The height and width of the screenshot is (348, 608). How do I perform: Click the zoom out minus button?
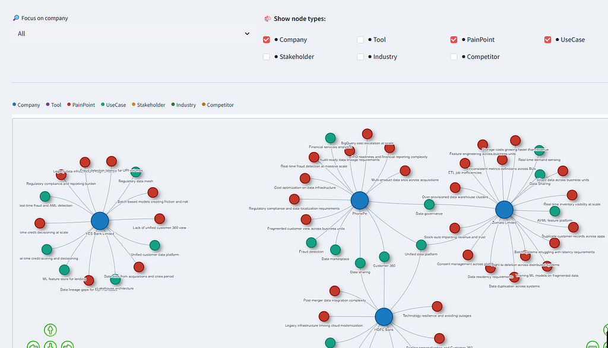click(592, 344)
